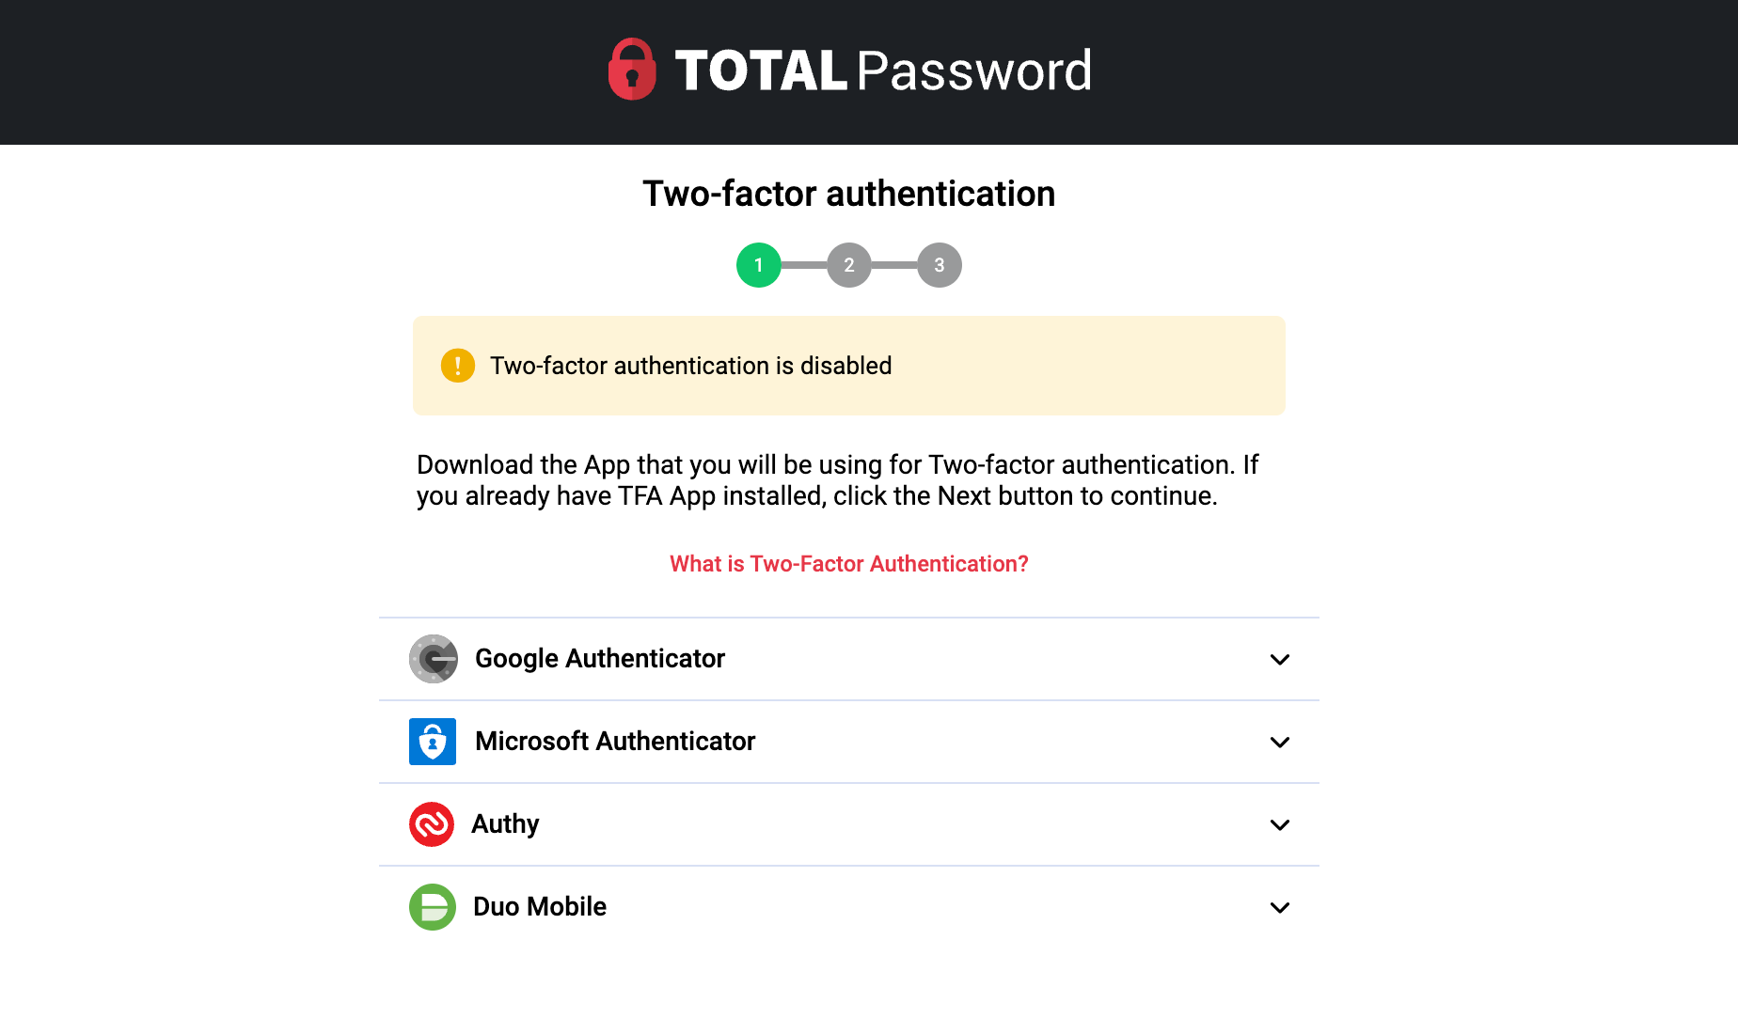Click the TOTAL Password header title
The height and width of the screenshot is (1018, 1738).
tap(882, 70)
